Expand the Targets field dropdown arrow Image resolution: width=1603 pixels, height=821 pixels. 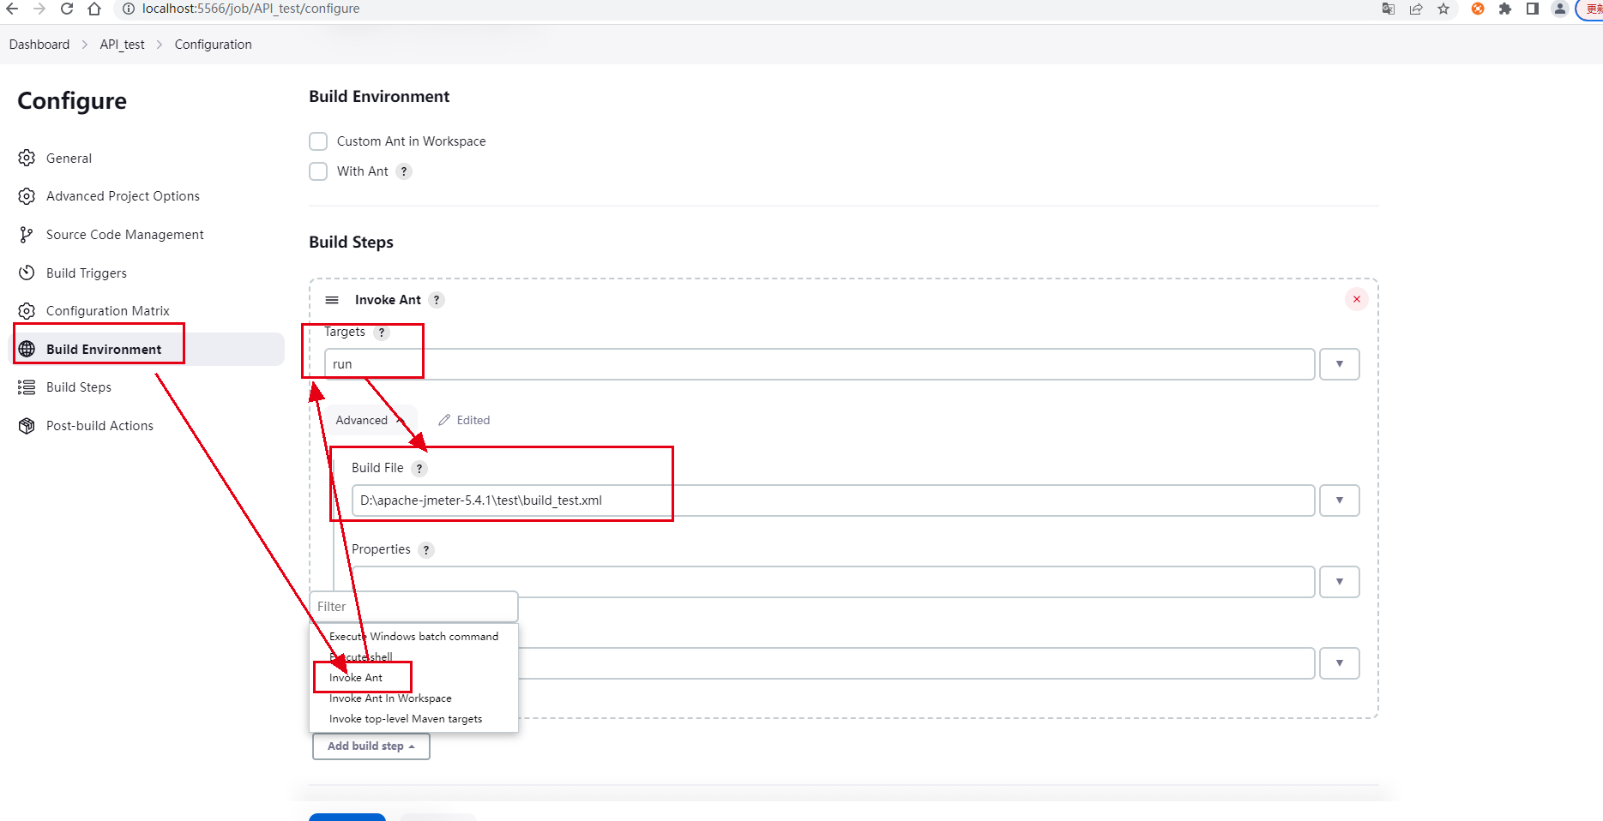(x=1340, y=364)
